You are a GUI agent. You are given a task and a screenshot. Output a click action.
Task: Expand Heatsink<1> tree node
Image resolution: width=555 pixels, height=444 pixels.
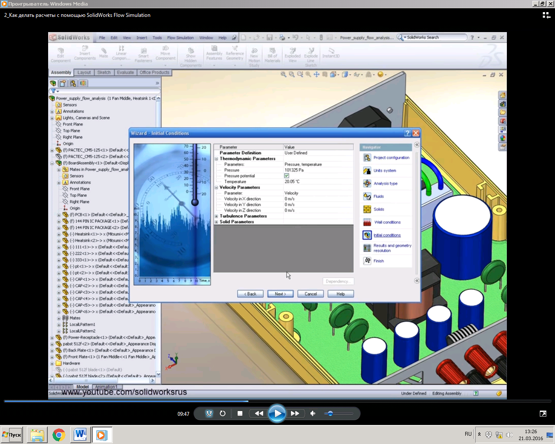[59, 234]
